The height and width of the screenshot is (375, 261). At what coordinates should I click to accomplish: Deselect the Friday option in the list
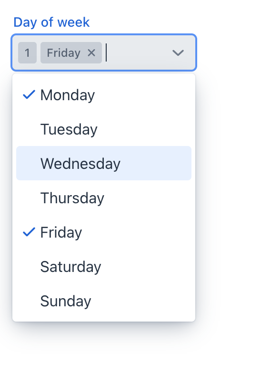tap(104, 232)
